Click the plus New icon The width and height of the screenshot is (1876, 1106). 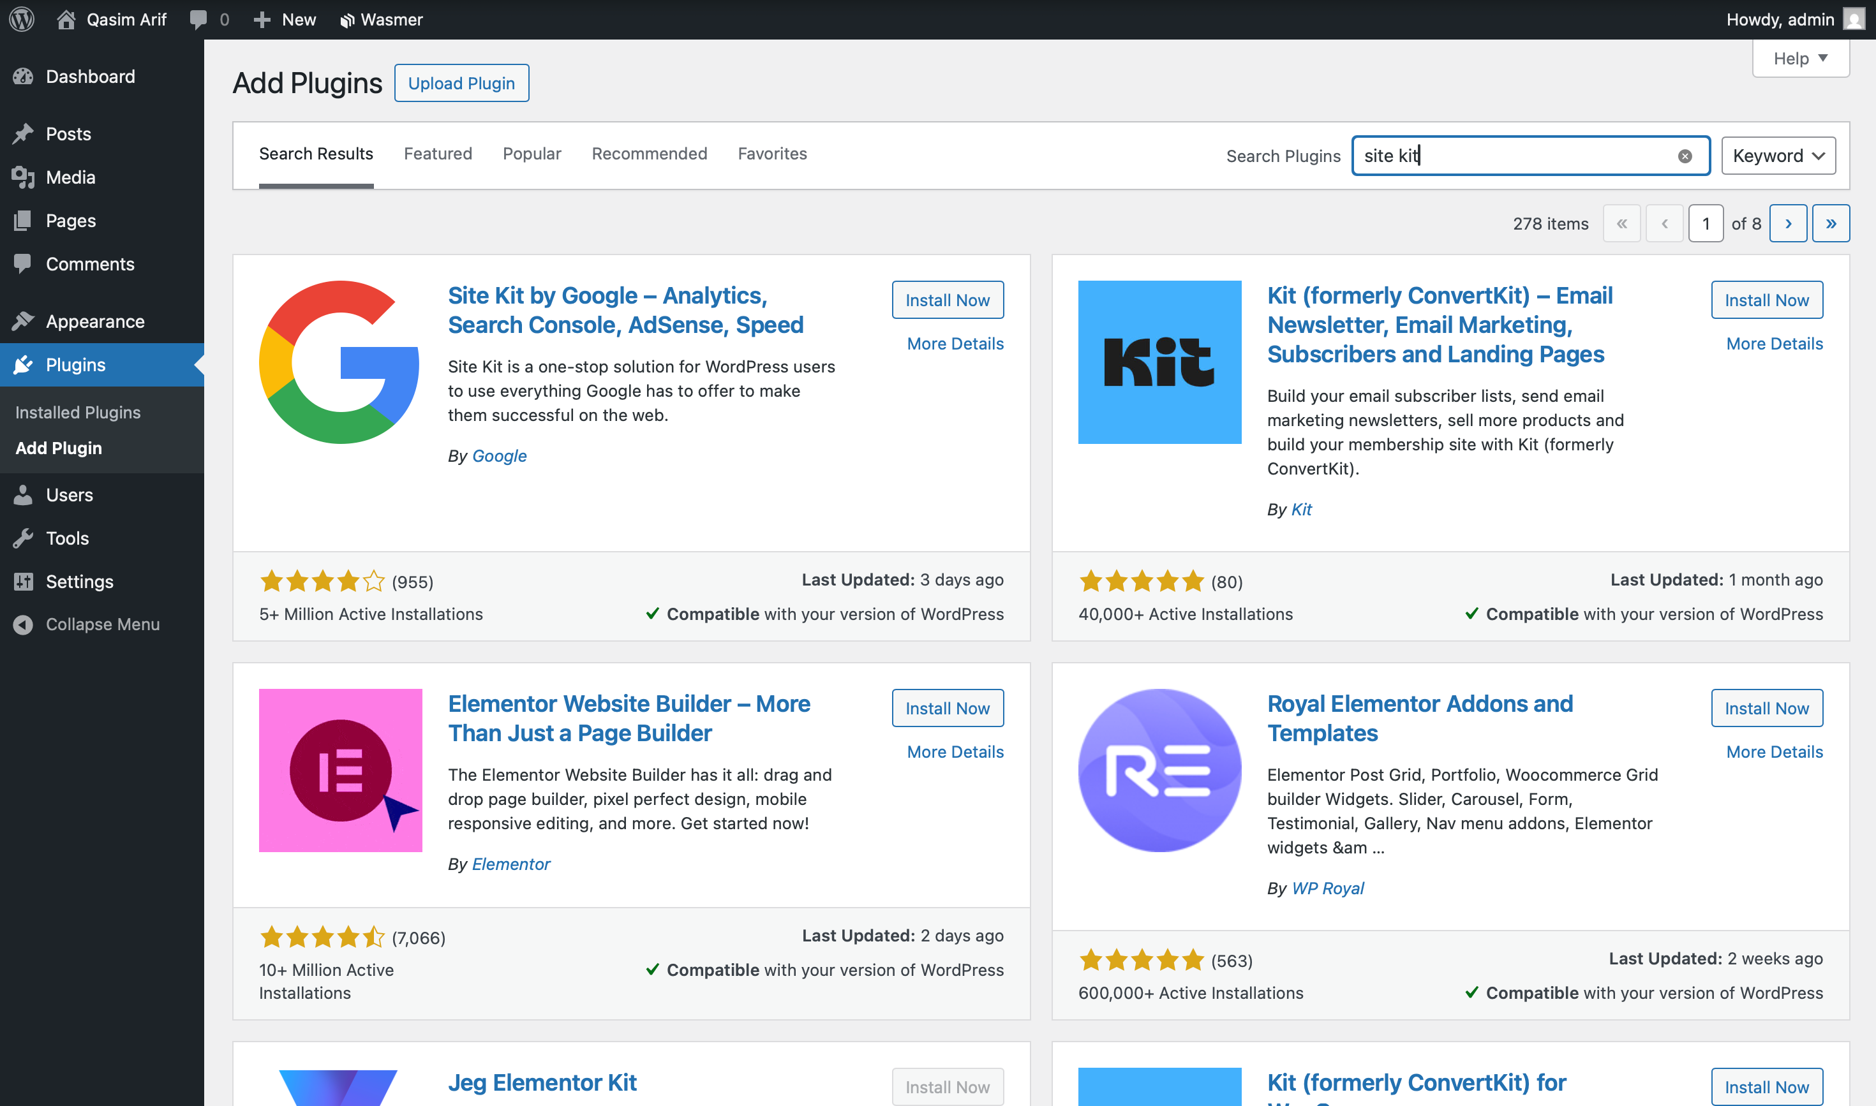tap(262, 19)
